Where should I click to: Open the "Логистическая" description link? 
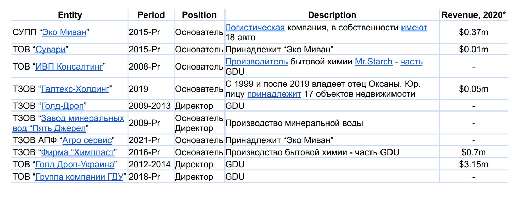255,28
